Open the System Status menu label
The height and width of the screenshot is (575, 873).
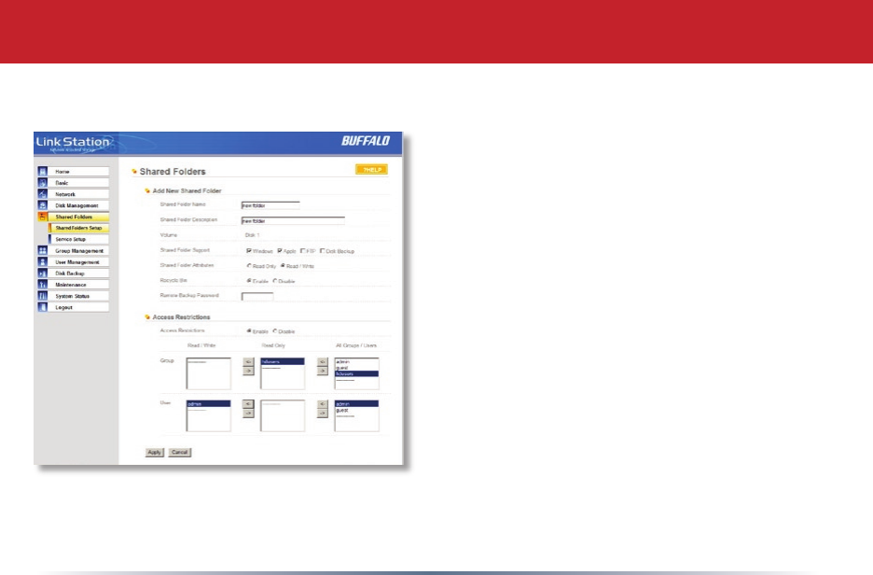click(x=73, y=296)
